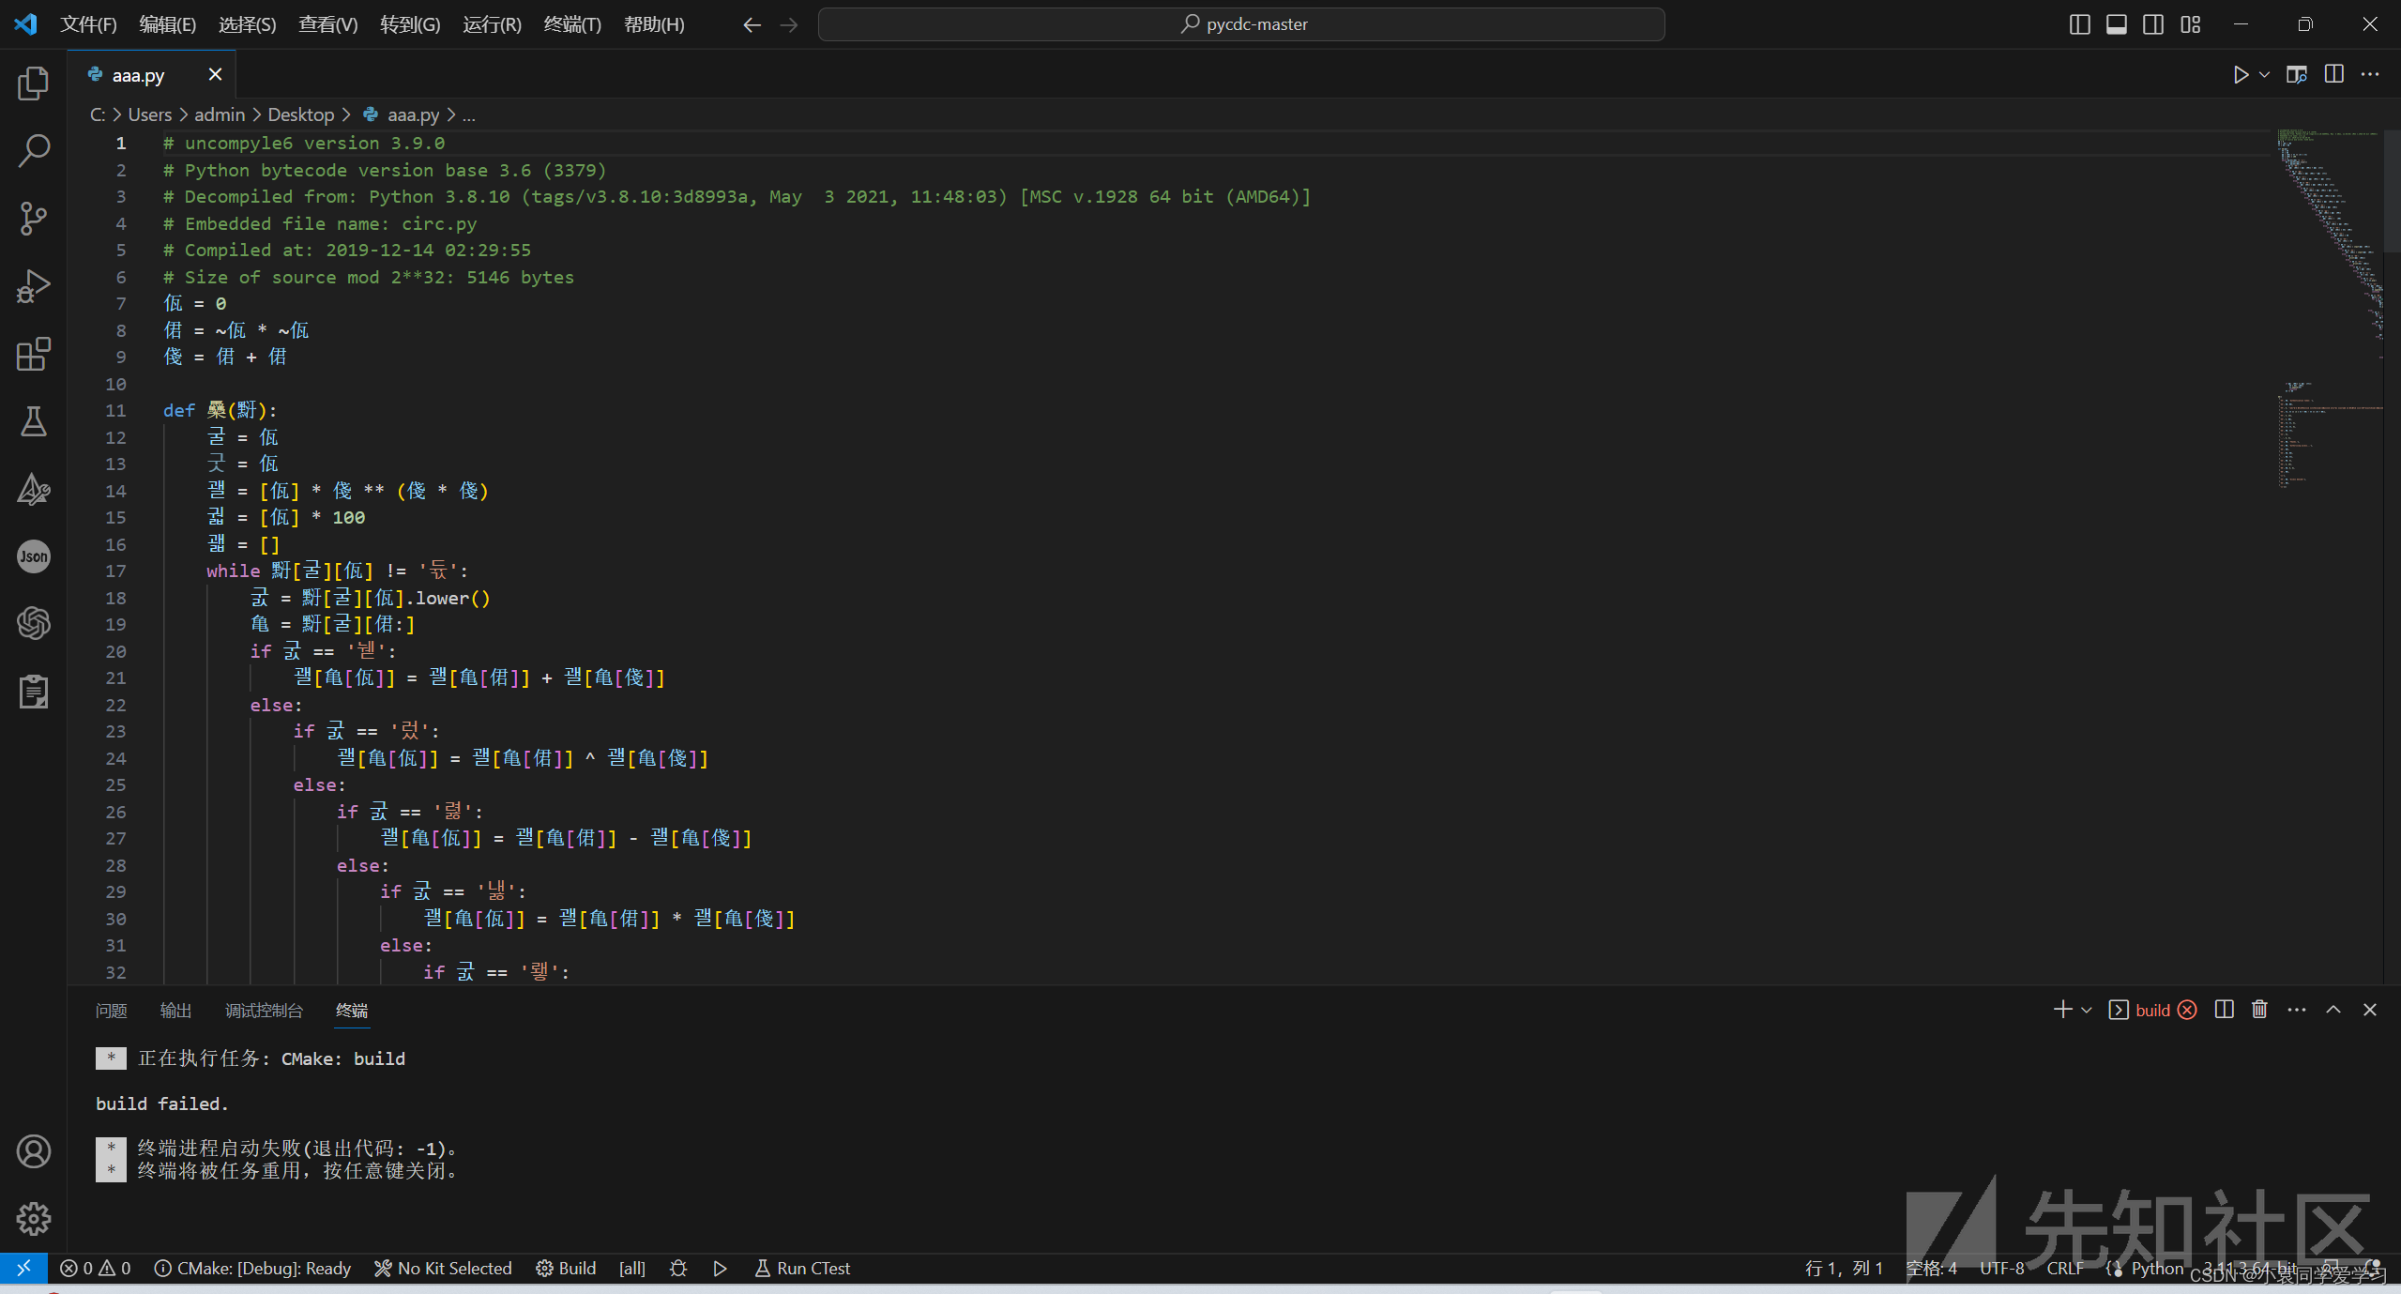
Task: Open the Explorer view in activity bar
Action: tap(34, 84)
